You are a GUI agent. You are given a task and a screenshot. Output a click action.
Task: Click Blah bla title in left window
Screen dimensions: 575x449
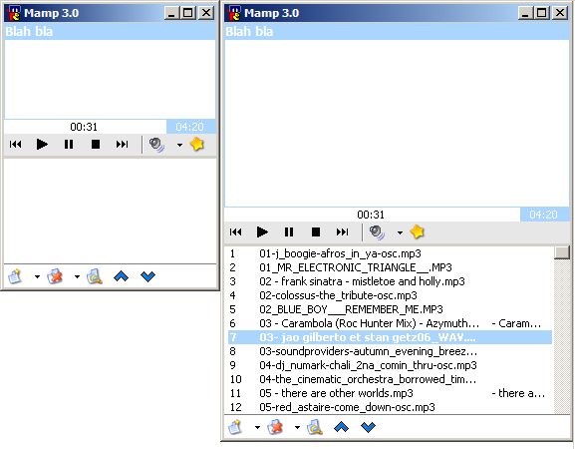pyautogui.click(x=29, y=32)
